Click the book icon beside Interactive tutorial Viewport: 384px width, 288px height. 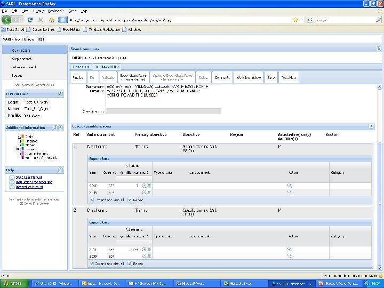tap(12, 187)
